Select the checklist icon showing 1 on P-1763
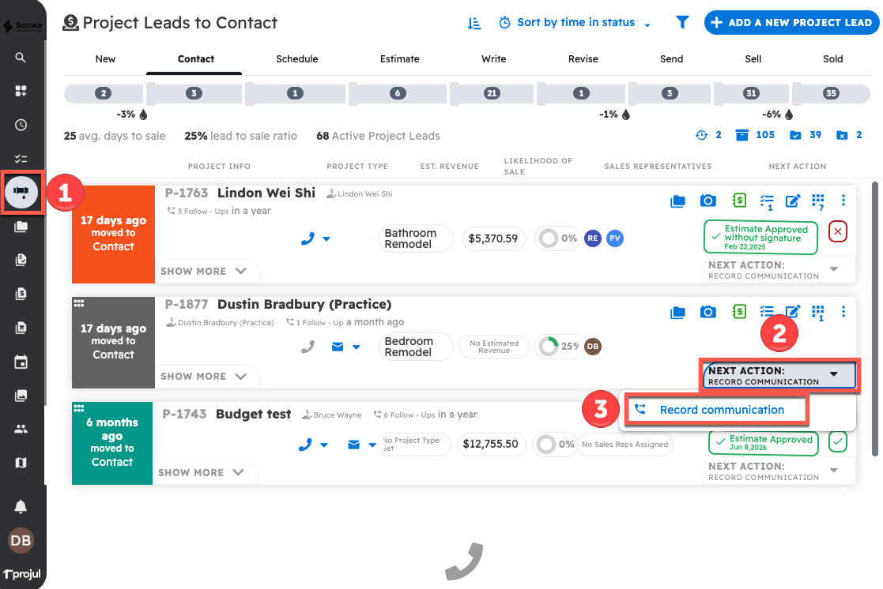Viewport: 883px width, 589px height. 766,201
